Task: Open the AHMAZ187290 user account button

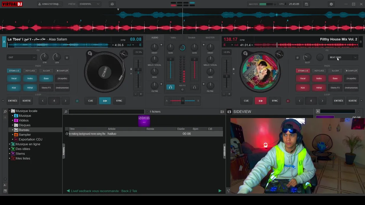Action: click(x=49, y=4)
